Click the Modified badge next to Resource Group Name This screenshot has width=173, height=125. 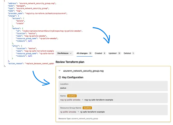[87, 108]
